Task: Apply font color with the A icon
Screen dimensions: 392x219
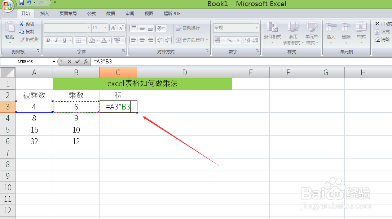Action: 104,40
